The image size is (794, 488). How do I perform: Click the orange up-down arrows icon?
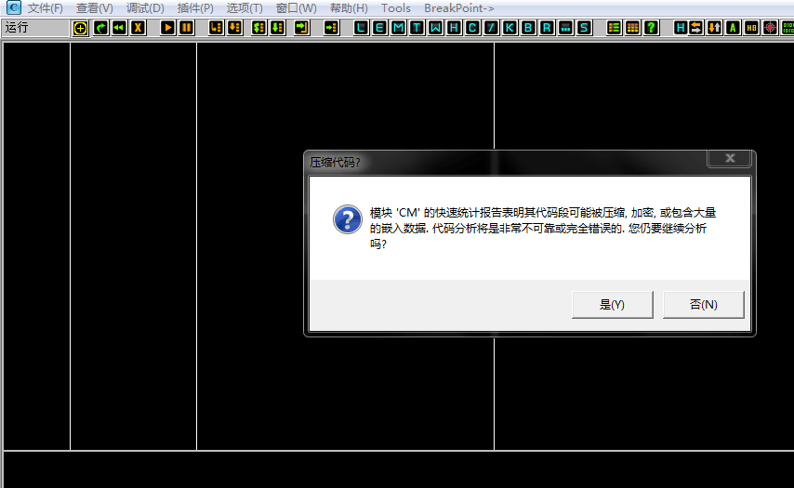pos(714,28)
